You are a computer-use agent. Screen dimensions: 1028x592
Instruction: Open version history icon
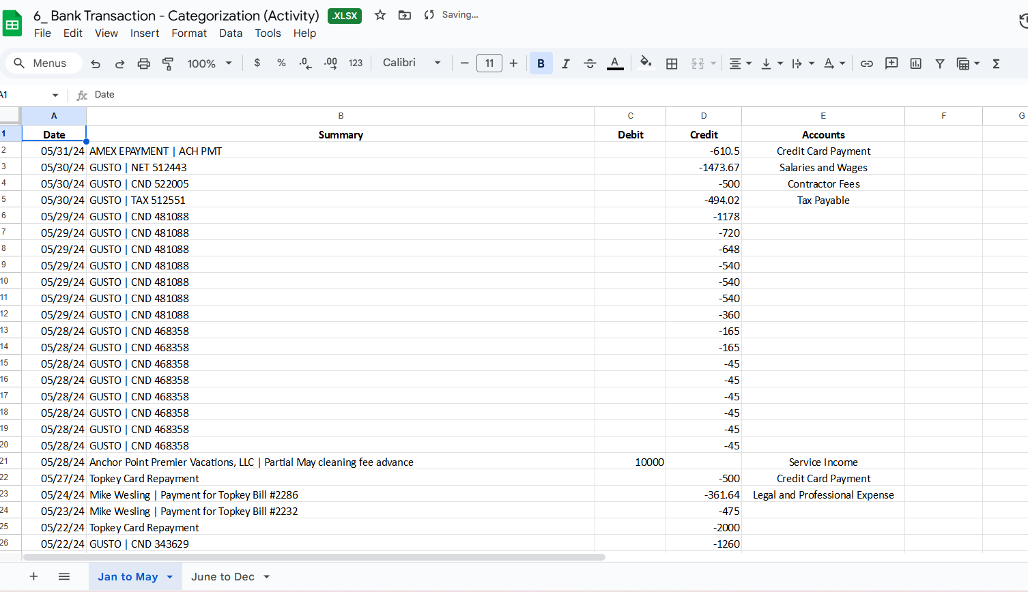[1022, 22]
